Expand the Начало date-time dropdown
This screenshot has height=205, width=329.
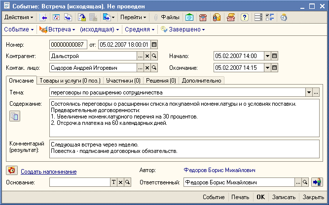point(267,56)
